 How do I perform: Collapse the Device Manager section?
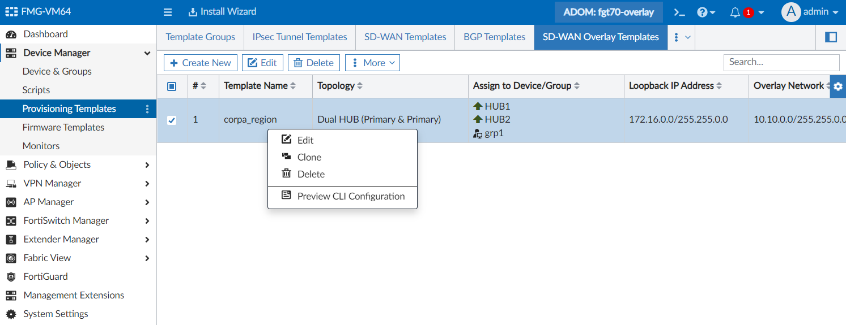coord(147,53)
